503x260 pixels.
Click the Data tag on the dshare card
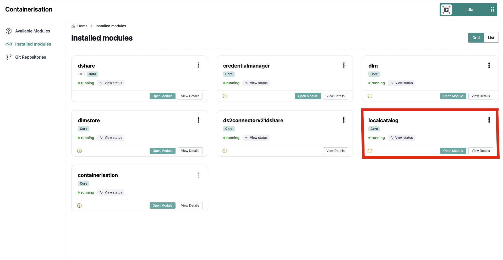[92, 74]
